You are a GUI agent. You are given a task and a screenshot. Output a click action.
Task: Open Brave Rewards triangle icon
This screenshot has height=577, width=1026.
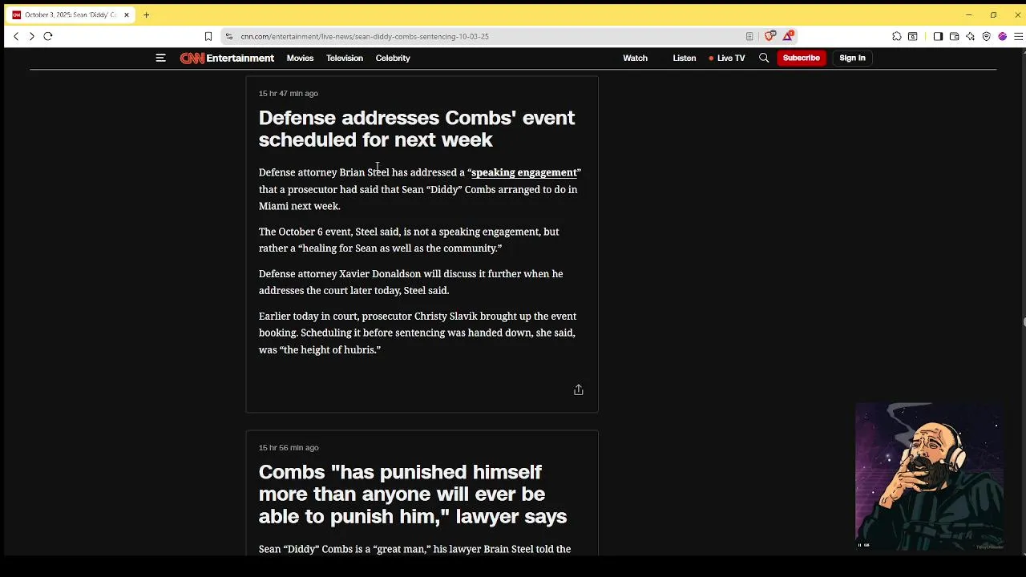(789, 36)
